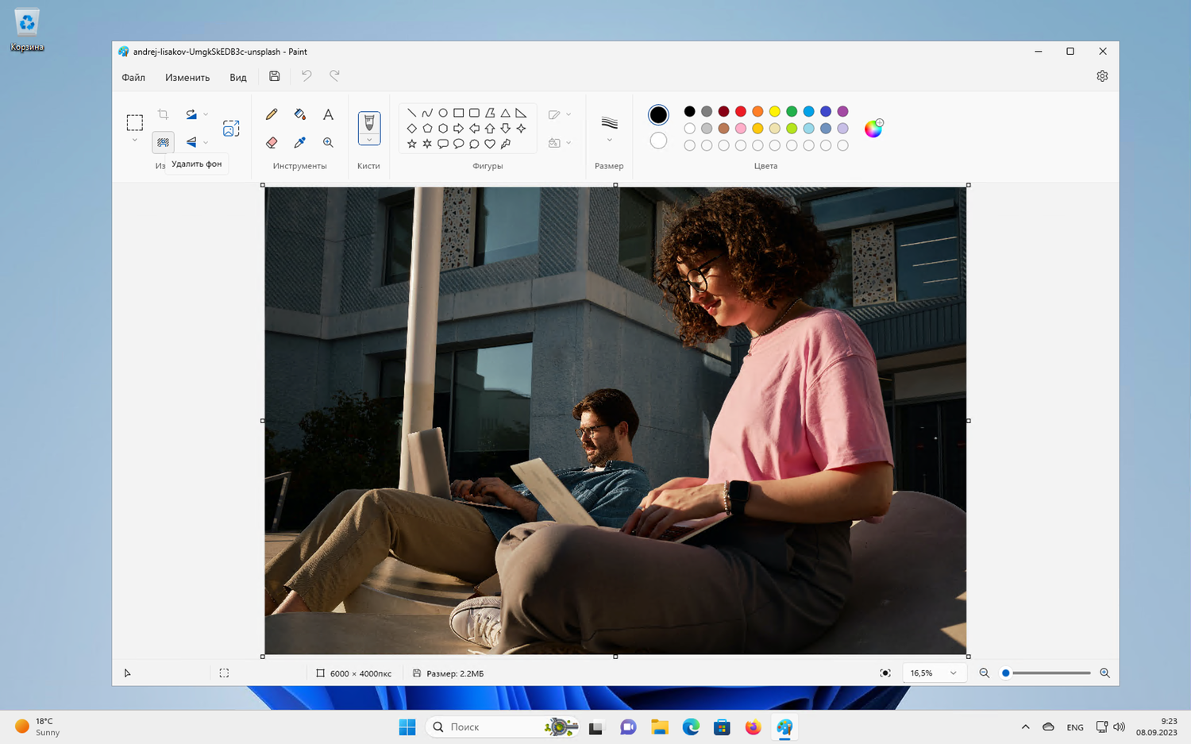
Task: Select the Fill bucket tool
Action: coord(299,114)
